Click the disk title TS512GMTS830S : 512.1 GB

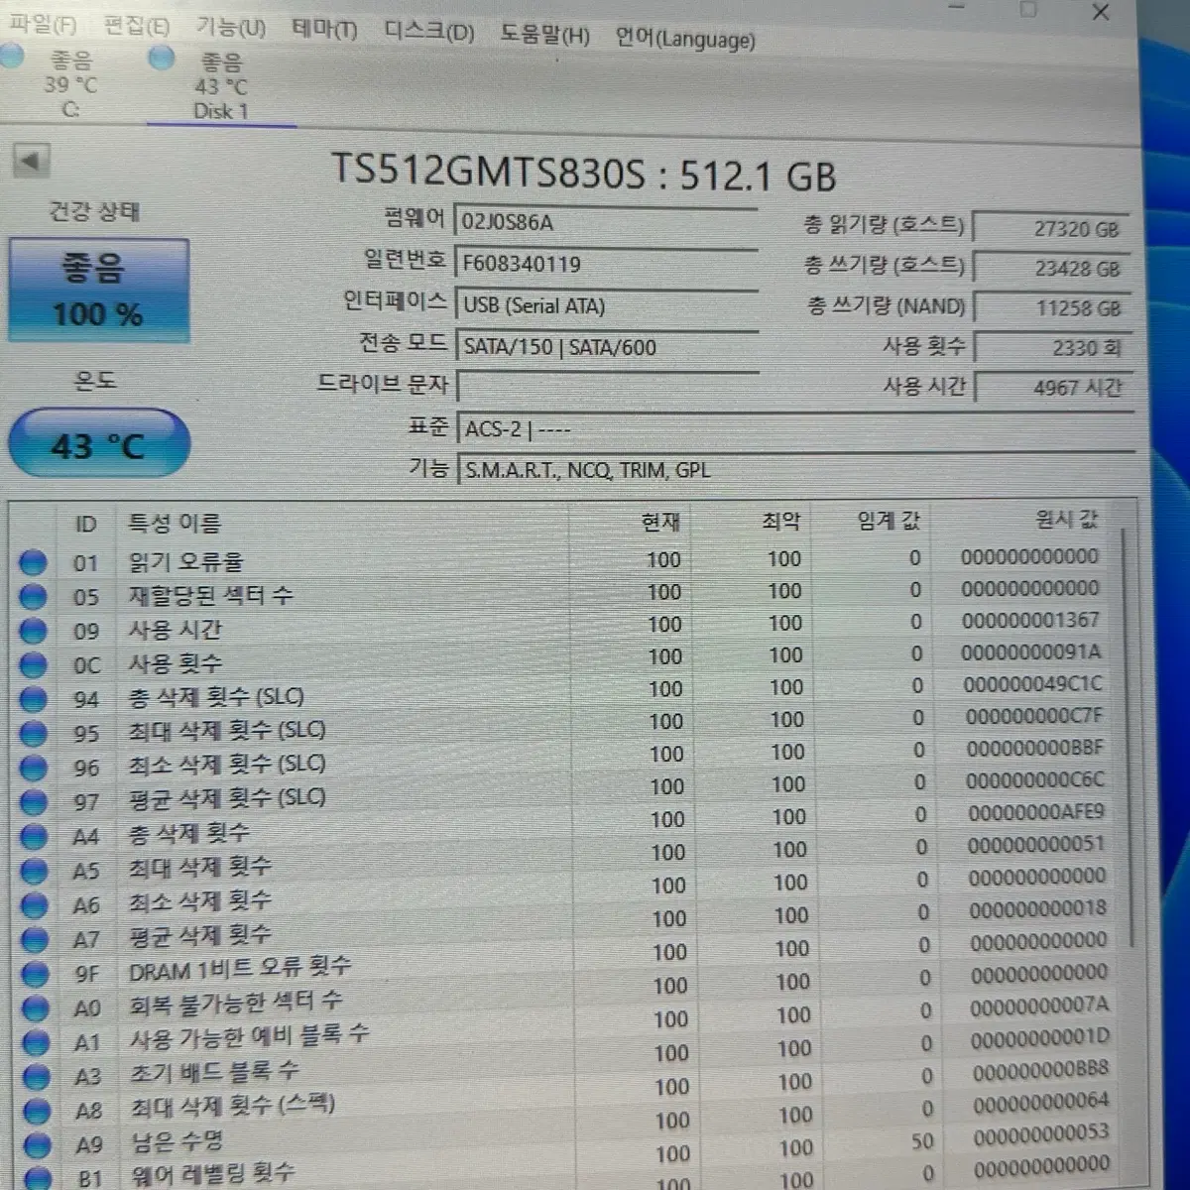click(x=583, y=174)
